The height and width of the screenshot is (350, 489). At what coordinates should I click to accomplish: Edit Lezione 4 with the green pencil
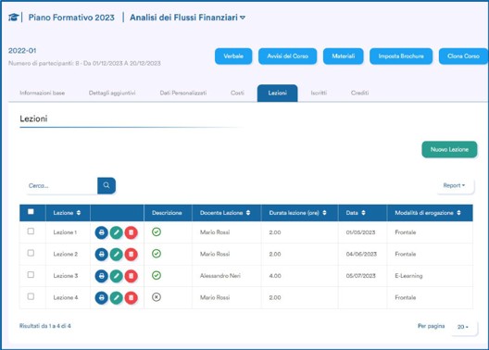[x=117, y=297]
